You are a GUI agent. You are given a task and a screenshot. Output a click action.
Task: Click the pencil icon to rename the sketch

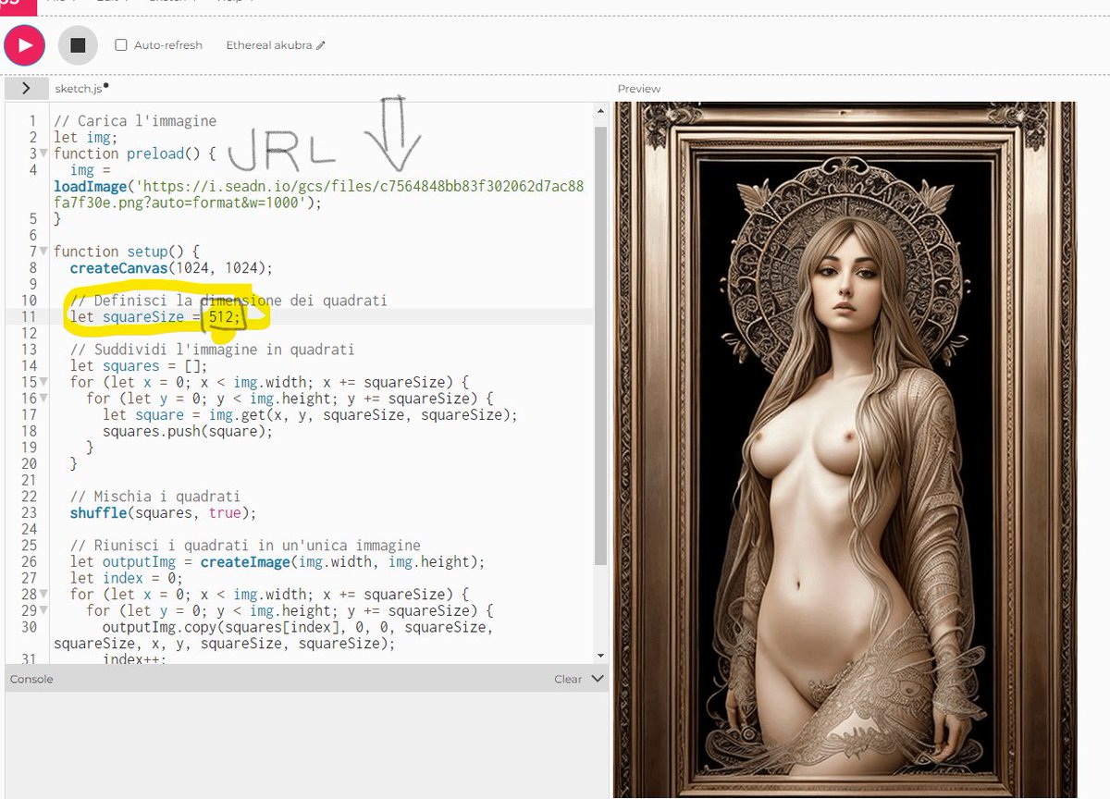coord(321,44)
